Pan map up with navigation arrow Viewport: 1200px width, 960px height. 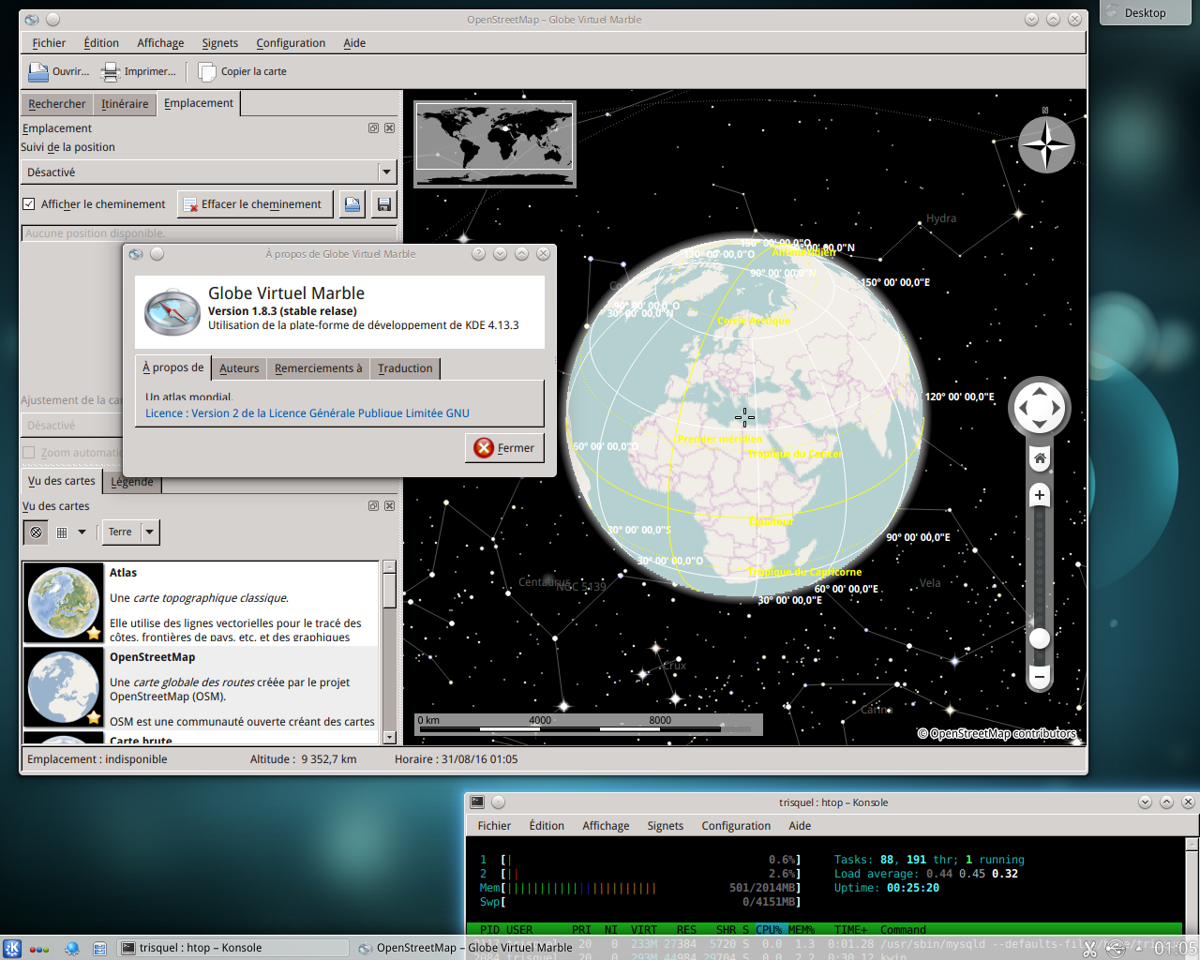point(1040,391)
